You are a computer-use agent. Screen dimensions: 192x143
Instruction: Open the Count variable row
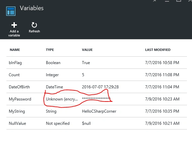tap(97, 75)
